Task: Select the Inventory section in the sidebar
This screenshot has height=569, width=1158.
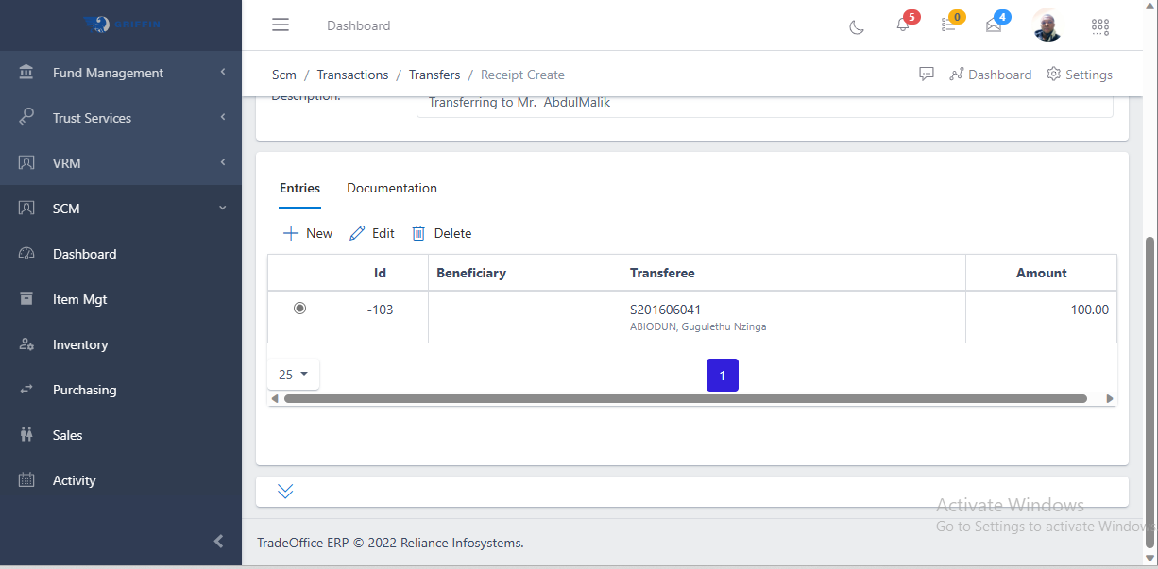Action: (81, 344)
